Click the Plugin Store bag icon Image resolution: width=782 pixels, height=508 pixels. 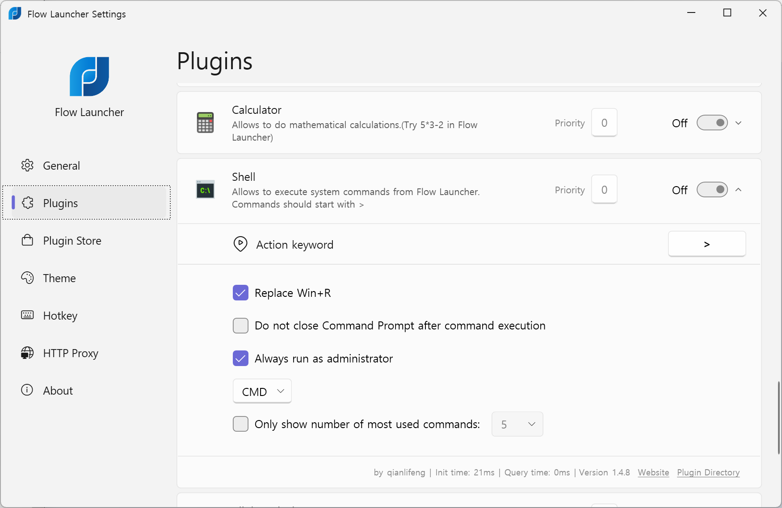point(27,240)
